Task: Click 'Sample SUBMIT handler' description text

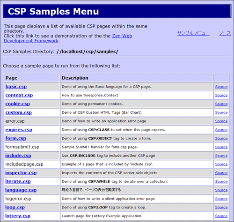Action: (x=100, y=147)
